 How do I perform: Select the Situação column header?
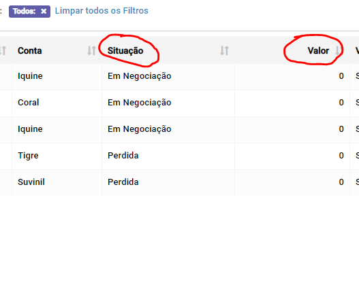pyautogui.click(x=125, y=50)
